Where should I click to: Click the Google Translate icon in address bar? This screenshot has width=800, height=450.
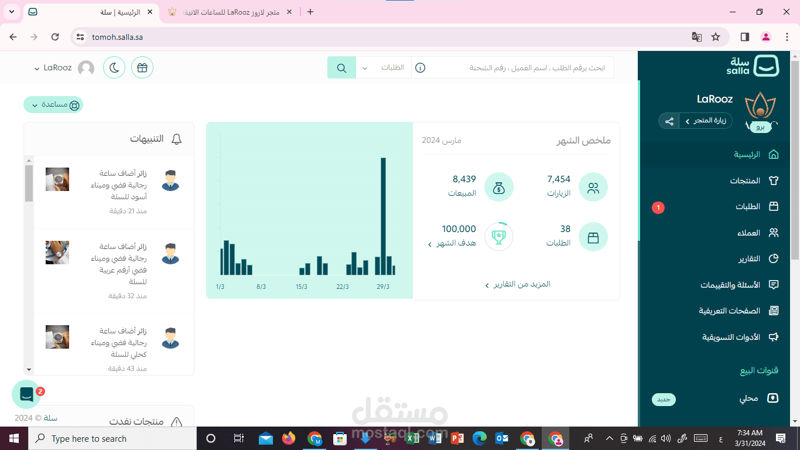[x=696, y=37]
